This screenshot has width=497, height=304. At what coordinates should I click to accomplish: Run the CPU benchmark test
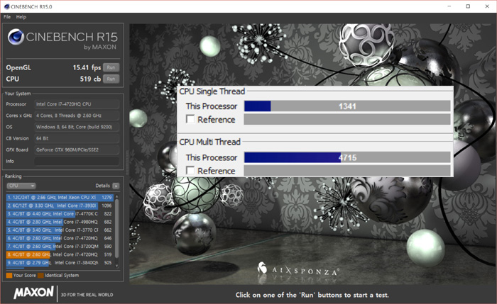coord(111,79)
